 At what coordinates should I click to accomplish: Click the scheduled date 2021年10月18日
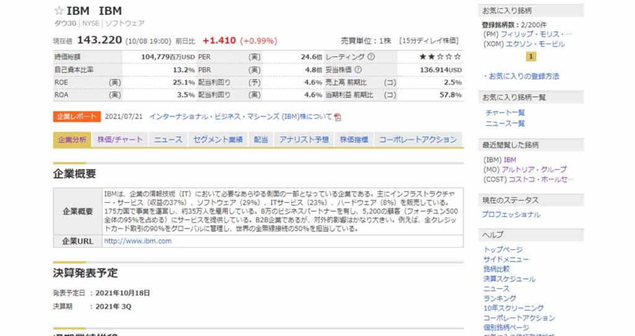click(x=123, y=293)
